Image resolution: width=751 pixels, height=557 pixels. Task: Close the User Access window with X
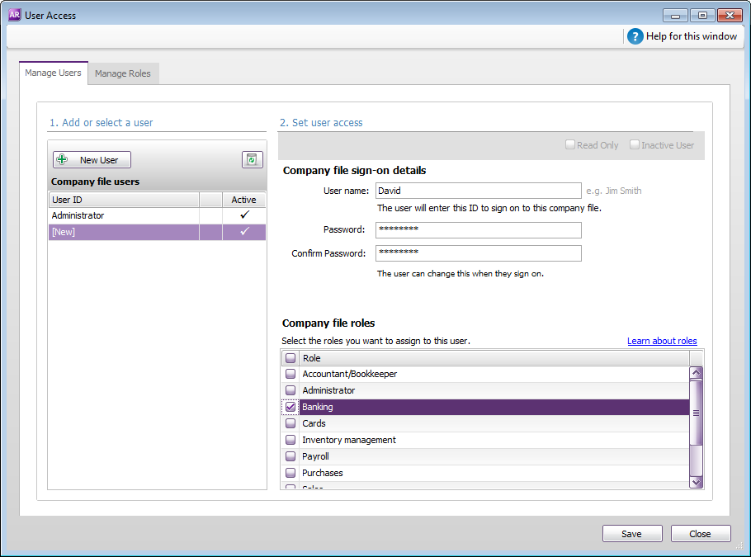click(730, 16)
